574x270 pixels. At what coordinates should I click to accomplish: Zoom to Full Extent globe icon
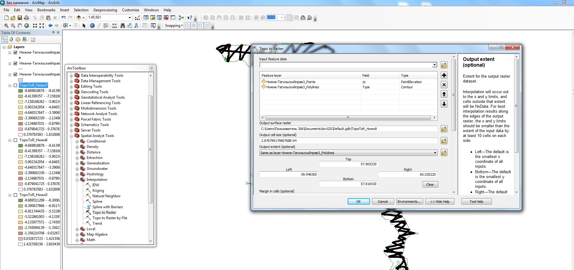click(x=27, y=26)
